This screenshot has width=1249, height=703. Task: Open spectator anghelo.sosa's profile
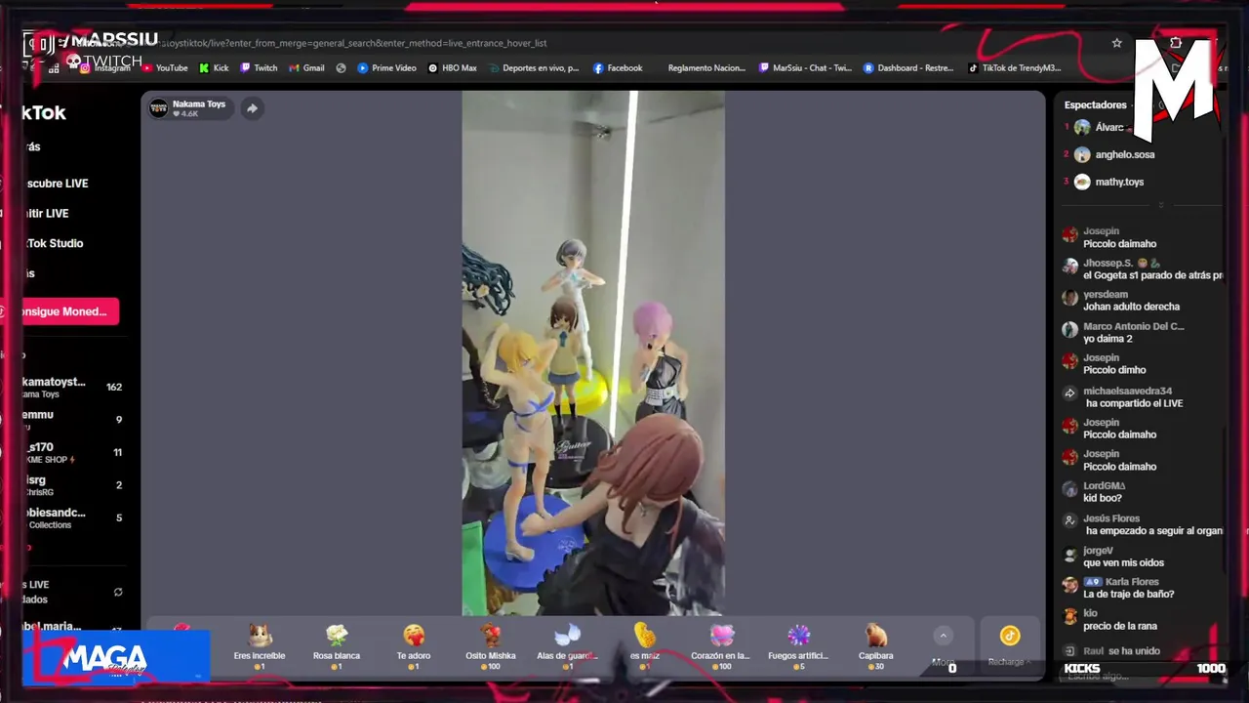[1112, 154]
